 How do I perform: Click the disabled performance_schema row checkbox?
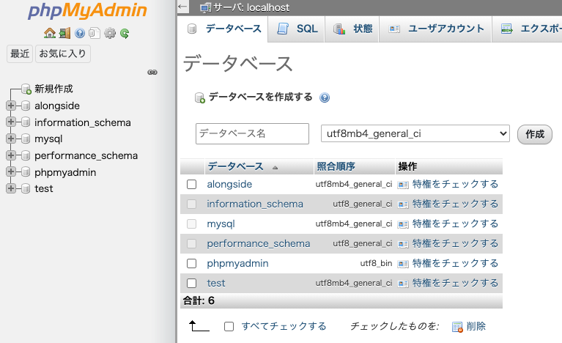(192, 244)
